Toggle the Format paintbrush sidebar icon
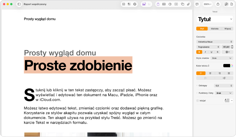Viewport: 236px width, 137px height. 226,4
